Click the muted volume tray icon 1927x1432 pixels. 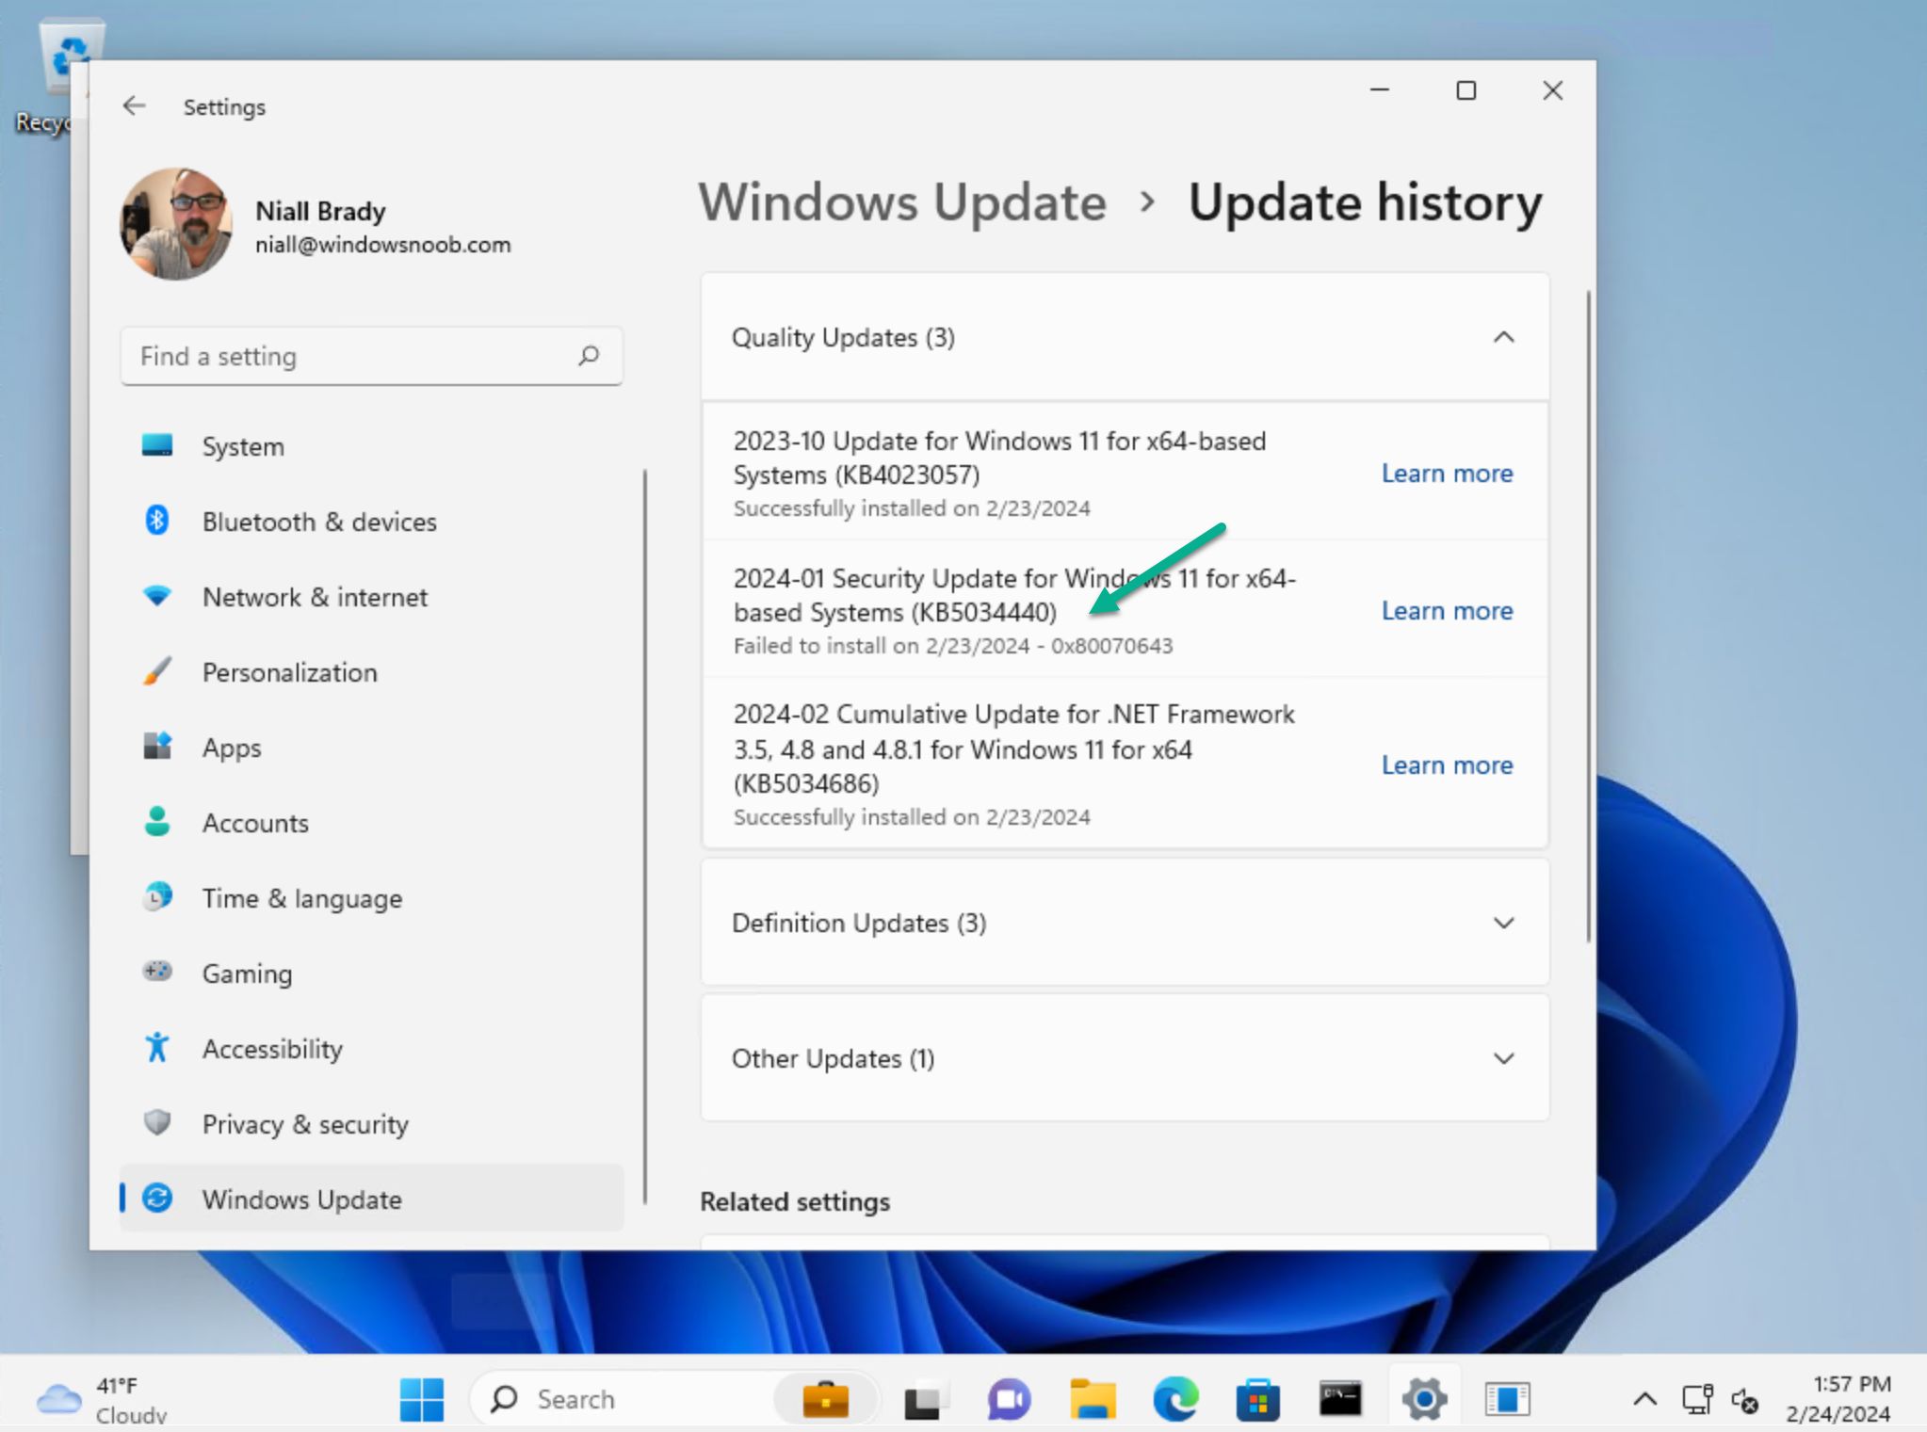point(1745,1401)
